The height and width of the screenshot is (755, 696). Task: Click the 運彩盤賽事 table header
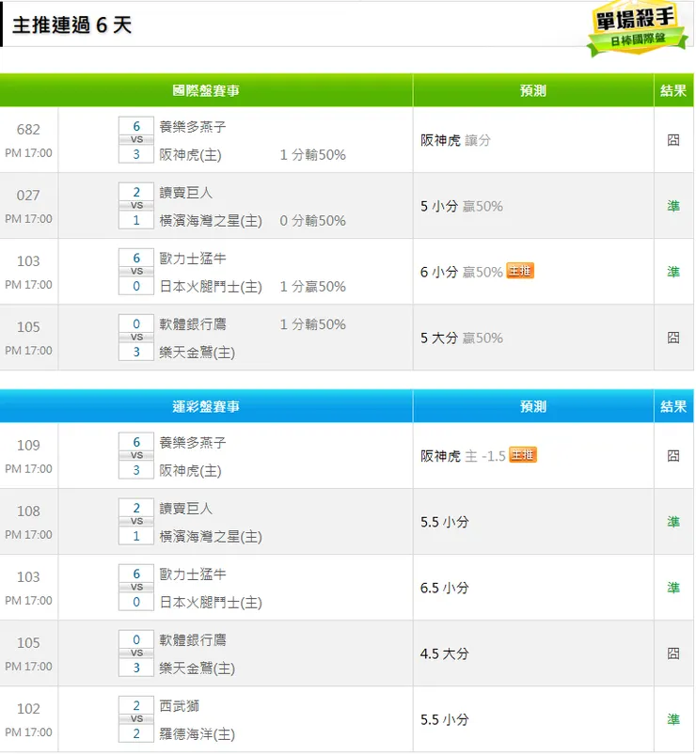[206, 406]
